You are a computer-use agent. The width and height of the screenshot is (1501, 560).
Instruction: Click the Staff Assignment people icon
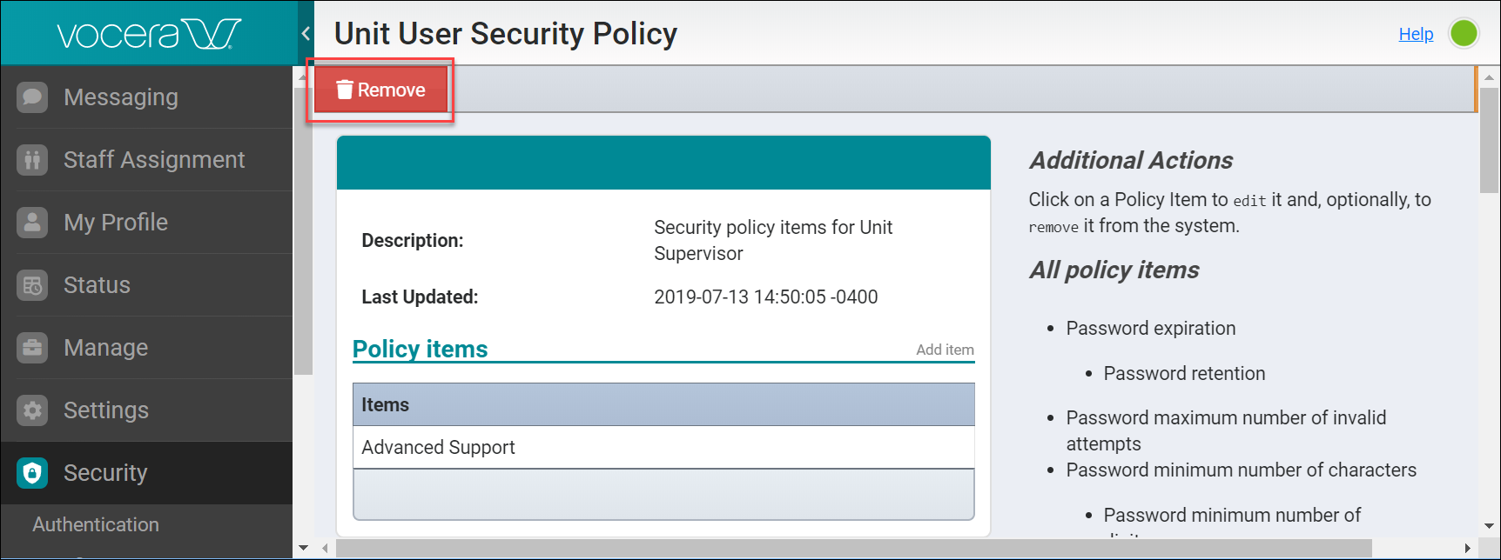click(x=32, y=160)
